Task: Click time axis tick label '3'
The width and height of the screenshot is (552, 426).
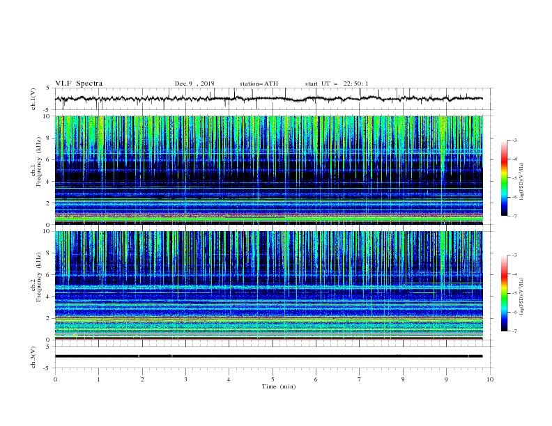Action: pos(185,379)
